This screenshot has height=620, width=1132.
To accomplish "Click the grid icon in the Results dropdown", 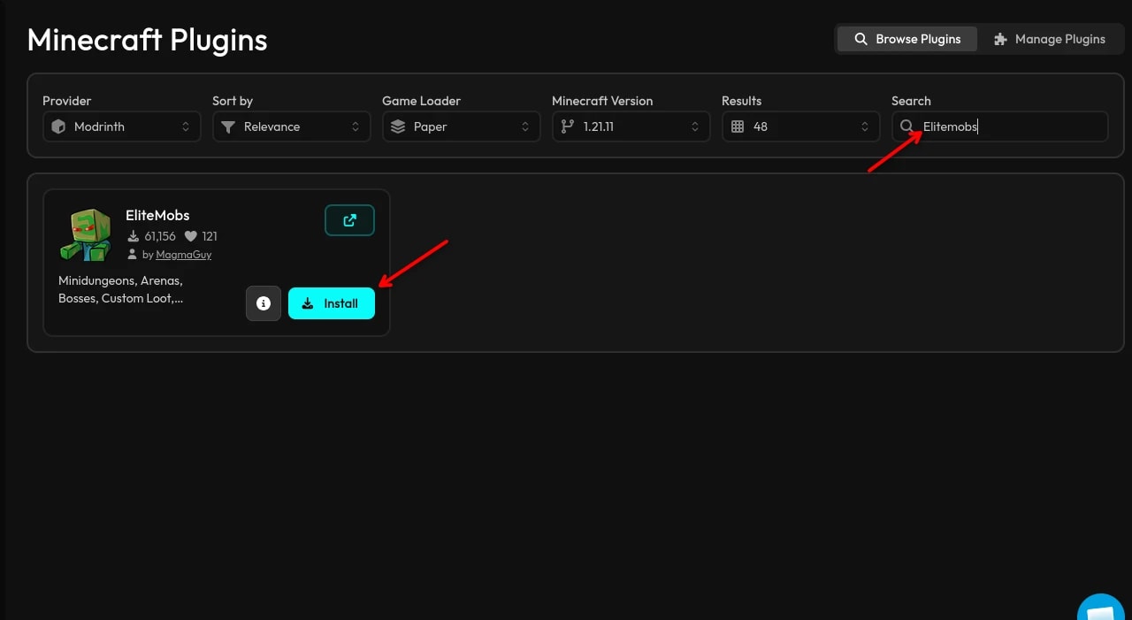I will point(738,126).
